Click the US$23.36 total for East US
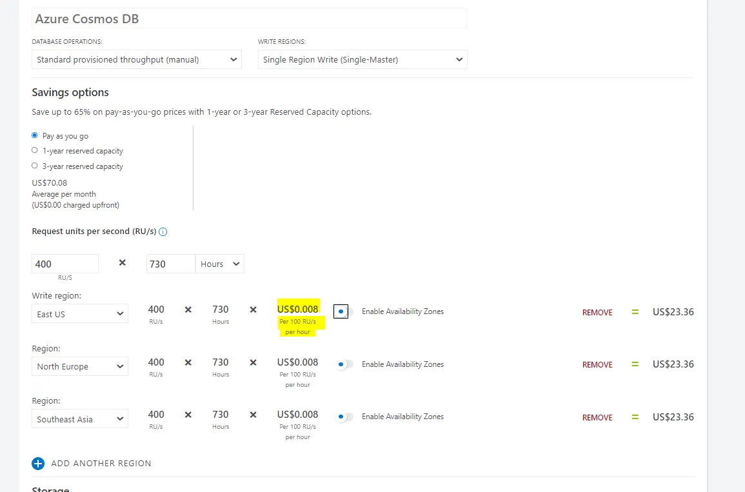Screen dimensions: 745x492 [x=673, y=312]
